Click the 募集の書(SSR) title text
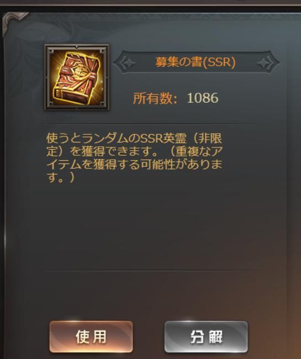Image resolution: width=301 pixels, height=359 pixels. point(196,62)
